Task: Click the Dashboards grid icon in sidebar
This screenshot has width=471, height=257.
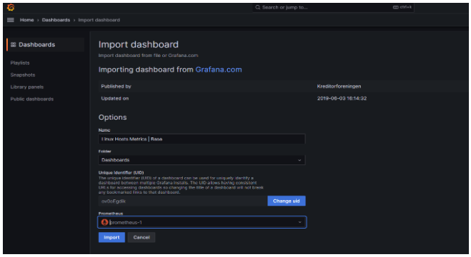Action: (14, 45)
